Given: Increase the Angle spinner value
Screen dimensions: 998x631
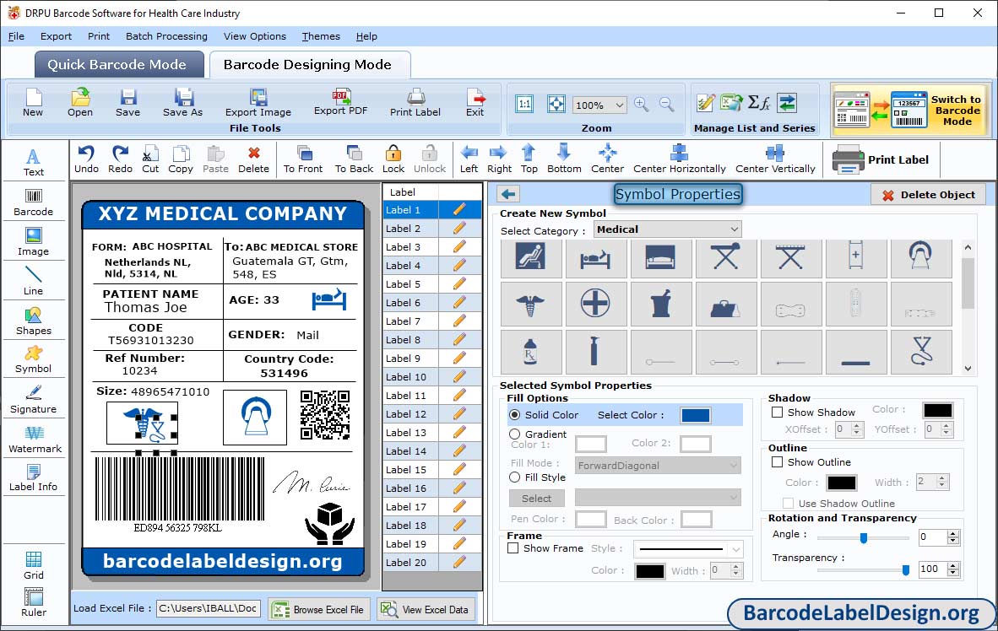Looking at the screenshot, I should [x=952, y=534].
